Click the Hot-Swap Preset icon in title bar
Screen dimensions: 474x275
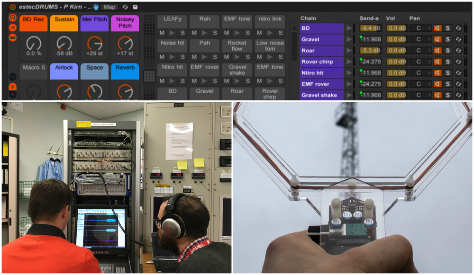point(125,7)
